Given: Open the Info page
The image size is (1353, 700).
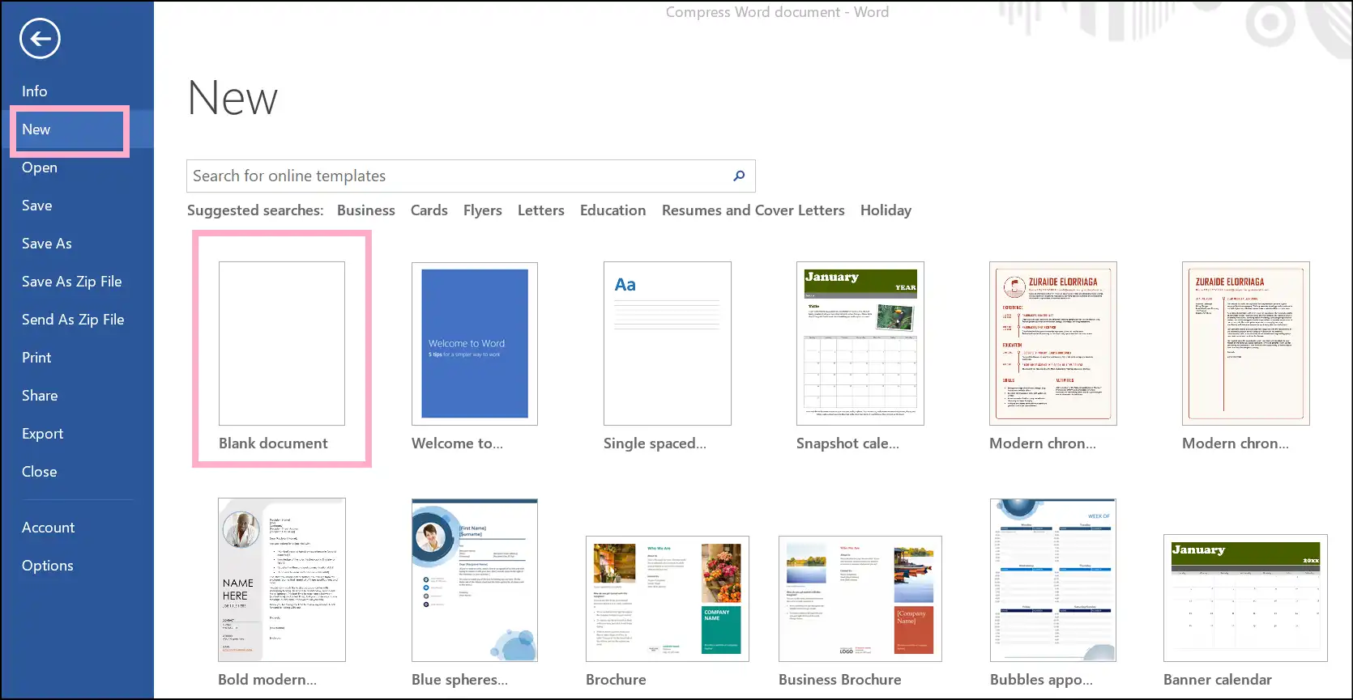Looking at the screenshot, I should pos(35,91).
